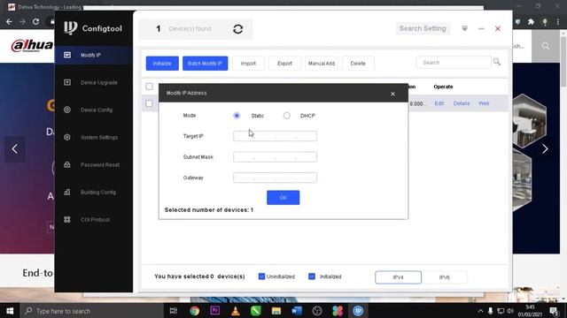The height and width of the screenshot is (318, 567).
Task: Close the Modify IP Address dialog
Action: coord(392,94)
